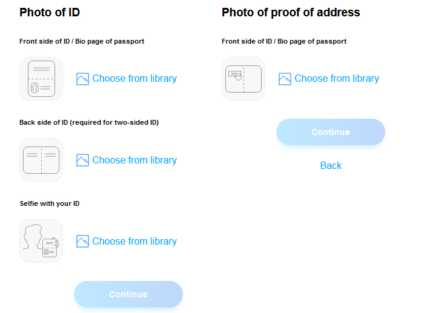Click the picture icon in the proof of address section
This screenshot has height=313, width=424.
[x=285, y=79]
